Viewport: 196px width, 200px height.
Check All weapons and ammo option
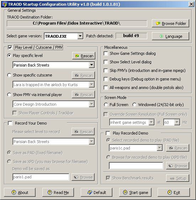[106, 88]
